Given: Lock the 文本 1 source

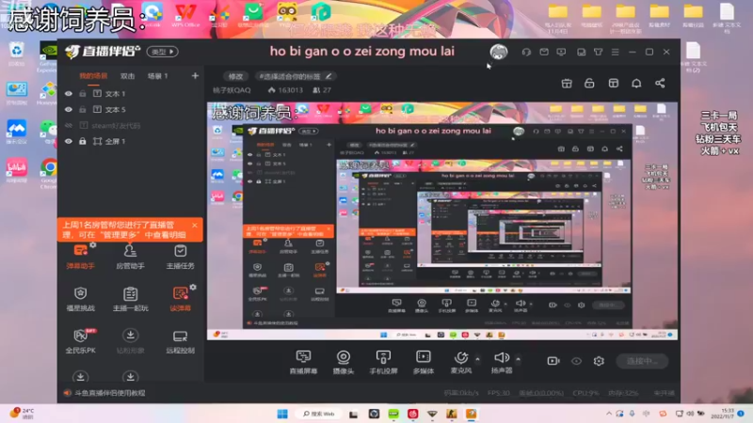Looking at the screenshot, I should (x=83, y=93).
